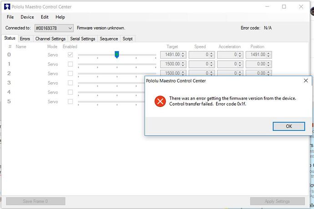Open the Serial Settings tab
314x209 pixels.
[82, 39]
